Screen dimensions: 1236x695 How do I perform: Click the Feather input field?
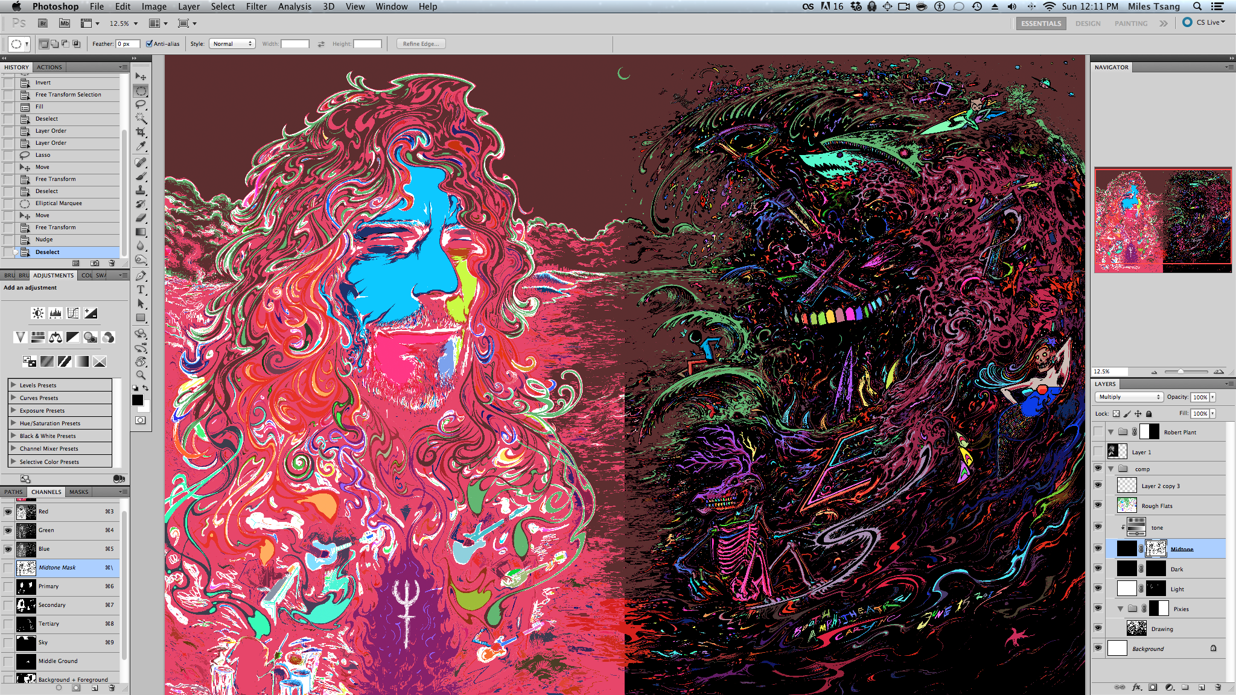click(x=128, y=43)
